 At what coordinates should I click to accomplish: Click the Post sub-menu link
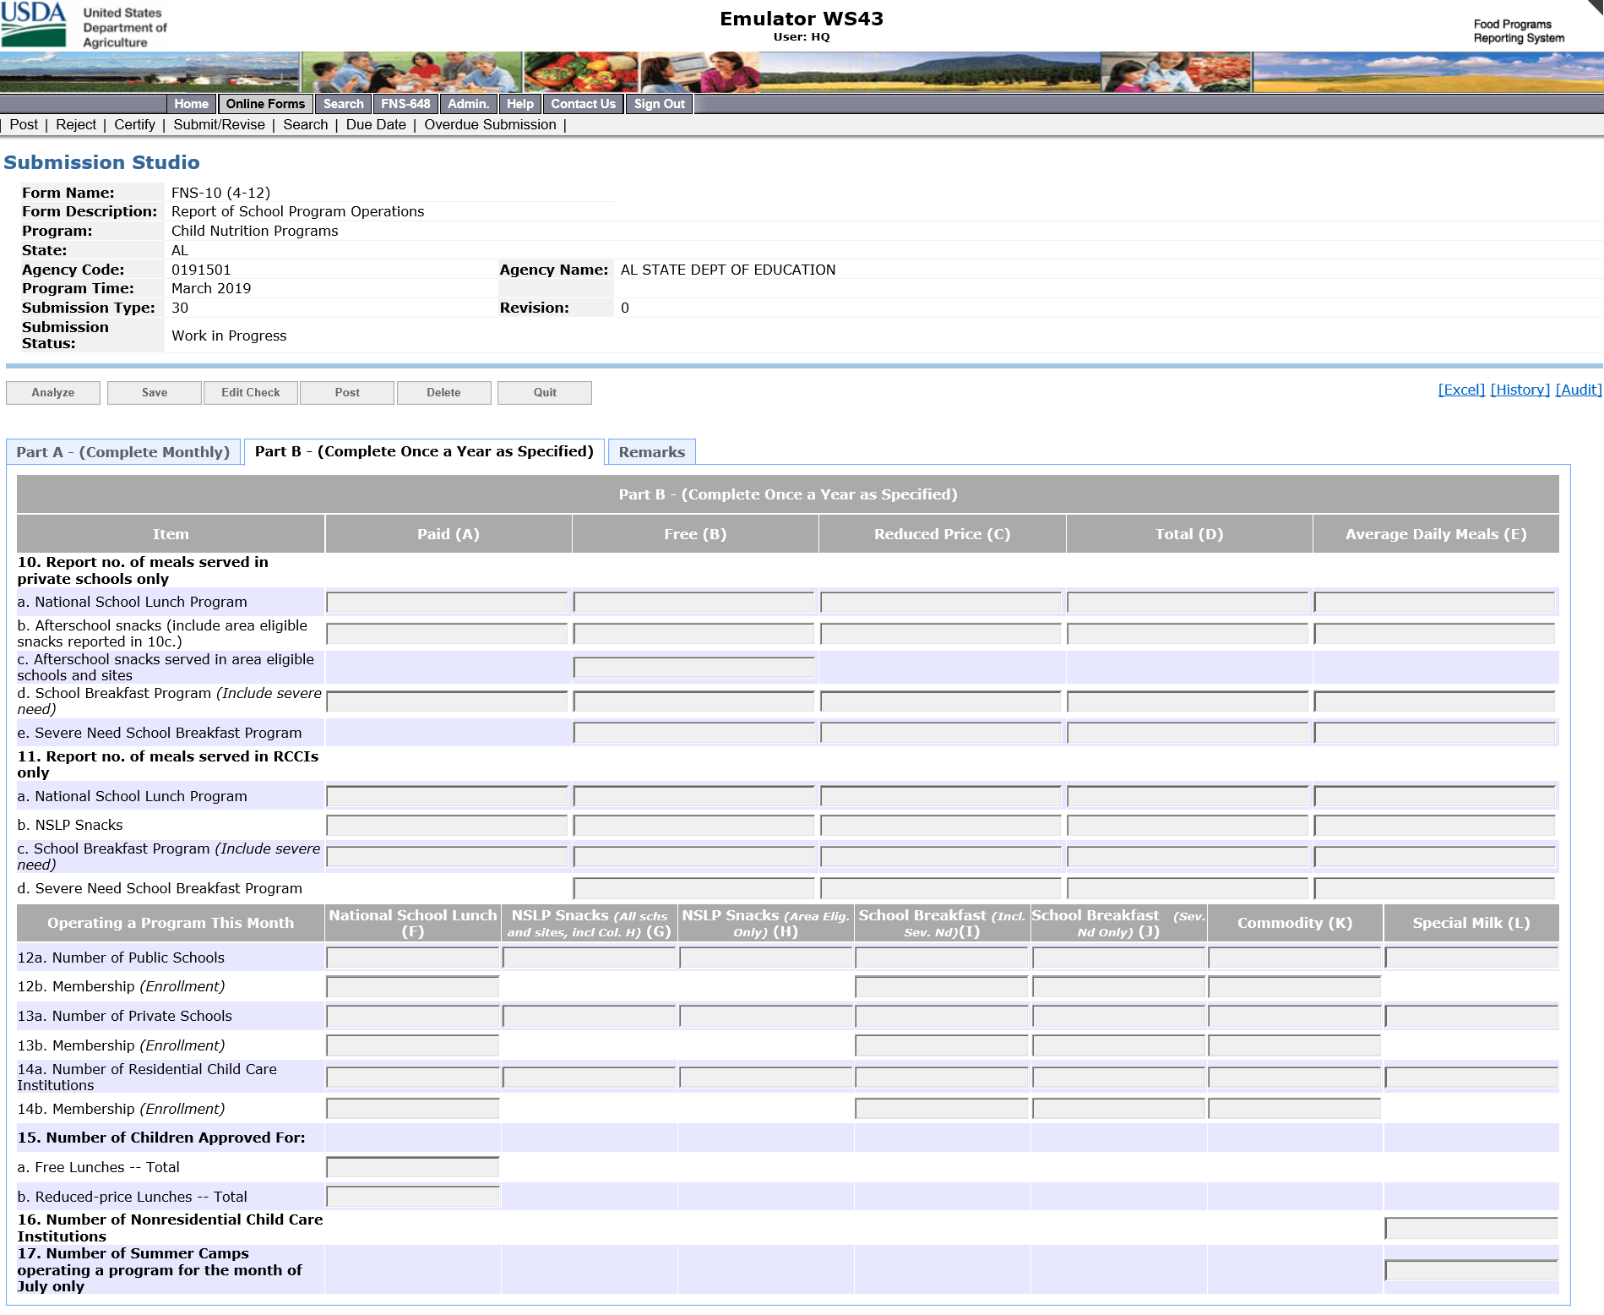click(x=24, y=125)
